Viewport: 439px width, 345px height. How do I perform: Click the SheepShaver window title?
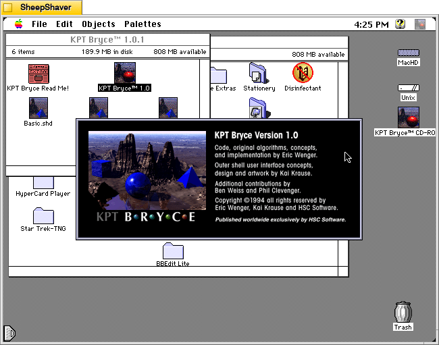(46, 7)
